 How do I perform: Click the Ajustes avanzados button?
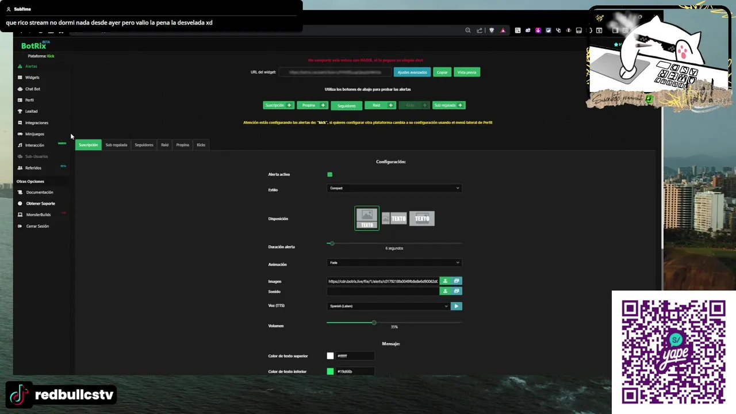pyautogui.click(x=412, y=72)
